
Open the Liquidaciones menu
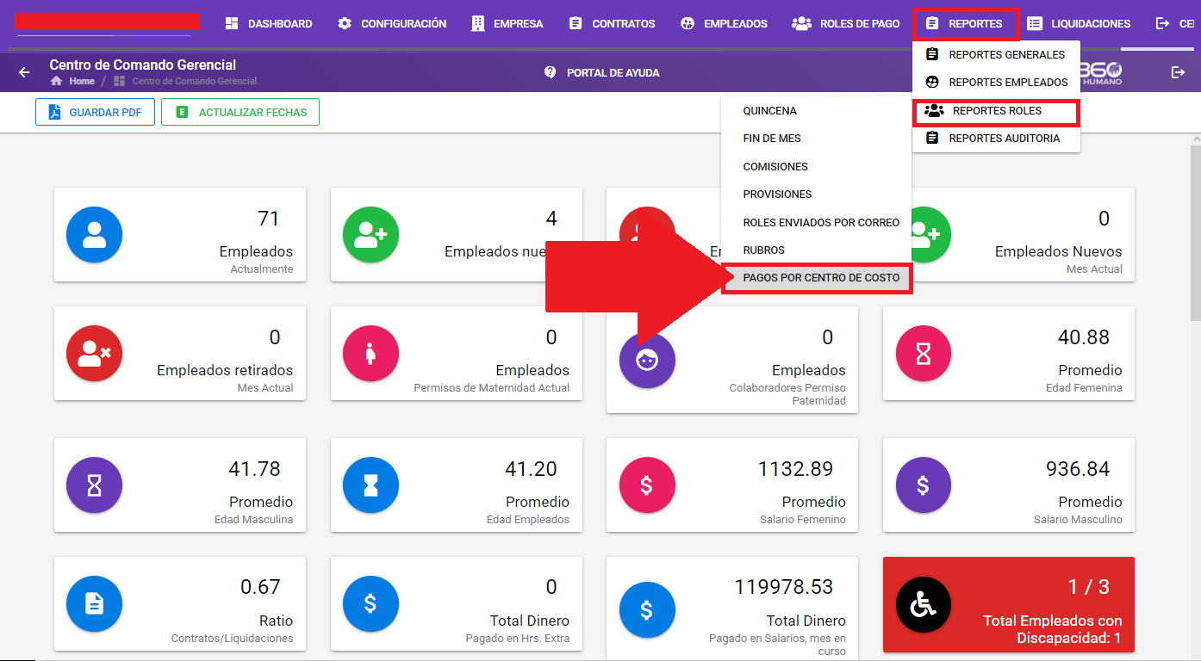pyautogui.click(x=1079, y=24)
